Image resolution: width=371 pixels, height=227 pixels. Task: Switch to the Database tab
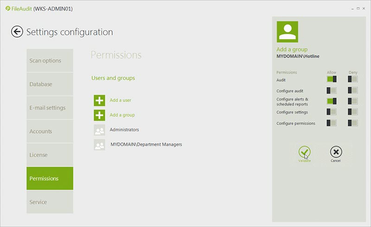(x=50, y=84)
